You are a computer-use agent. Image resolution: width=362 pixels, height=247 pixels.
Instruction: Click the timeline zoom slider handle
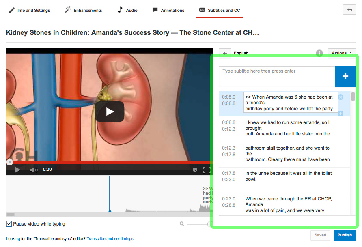210,224
